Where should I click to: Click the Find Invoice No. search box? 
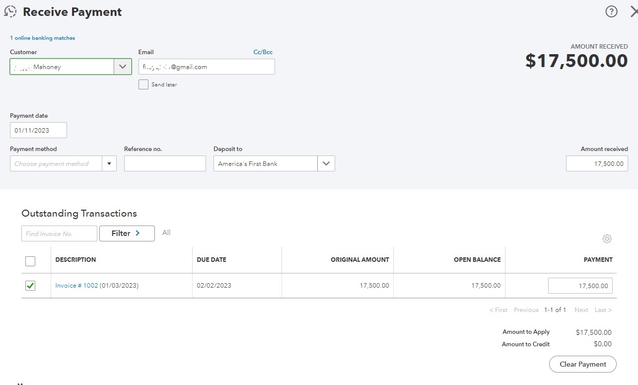(x=59, y=233)
